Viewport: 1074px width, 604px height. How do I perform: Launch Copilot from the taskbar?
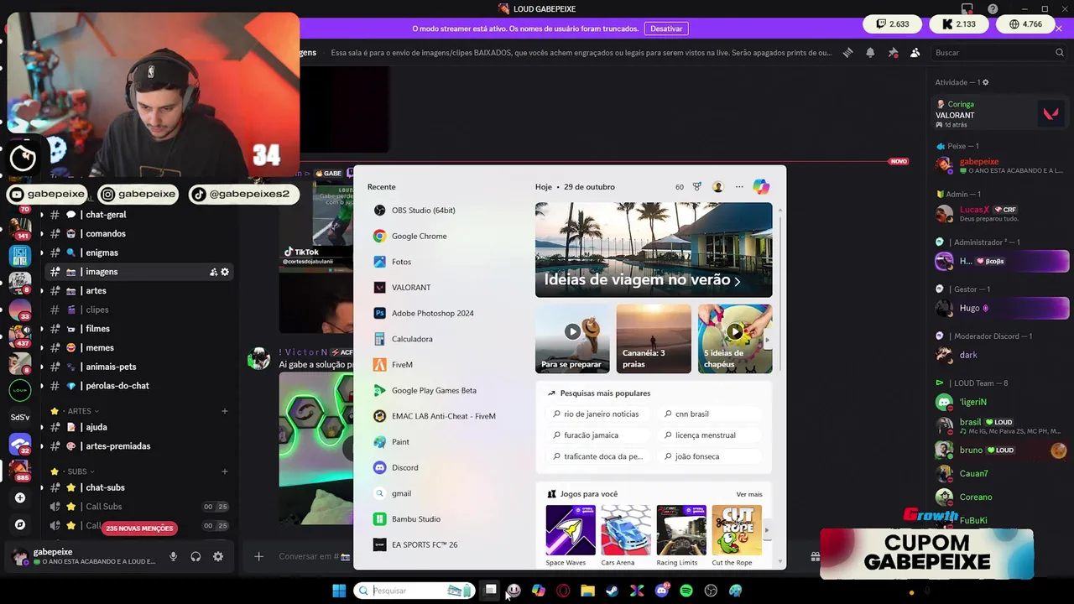tap(539, 591)
